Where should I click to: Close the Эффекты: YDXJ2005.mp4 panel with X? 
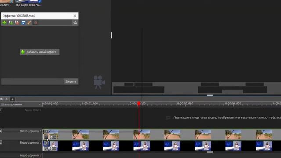click(x=75, y=16)
